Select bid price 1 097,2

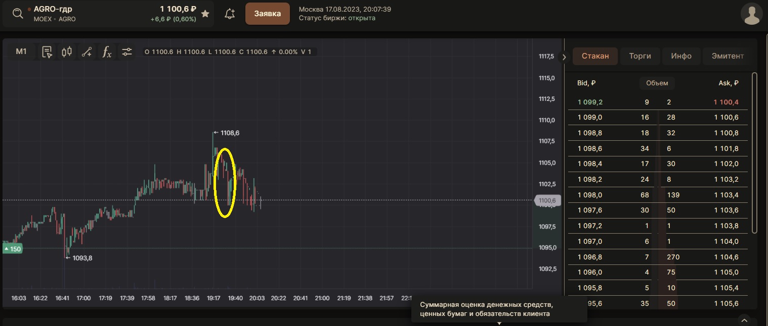590,226
